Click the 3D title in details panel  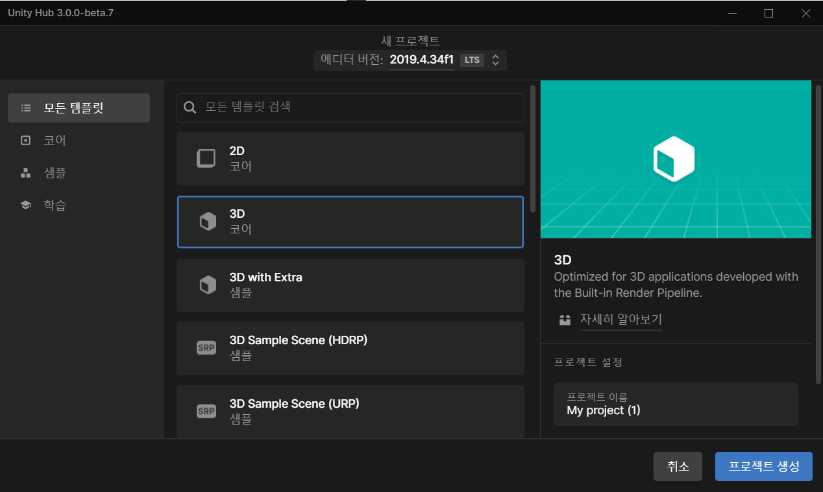pos(563,260)
